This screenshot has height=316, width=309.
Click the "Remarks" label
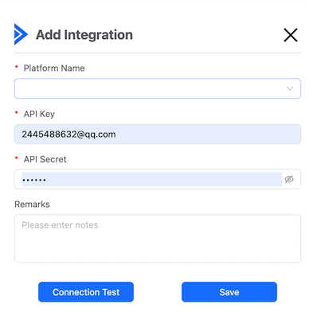point(32,205)
